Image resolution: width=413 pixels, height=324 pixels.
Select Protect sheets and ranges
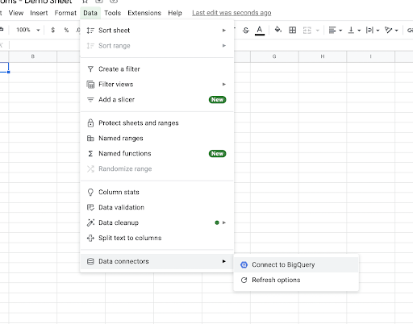[157, 123]
